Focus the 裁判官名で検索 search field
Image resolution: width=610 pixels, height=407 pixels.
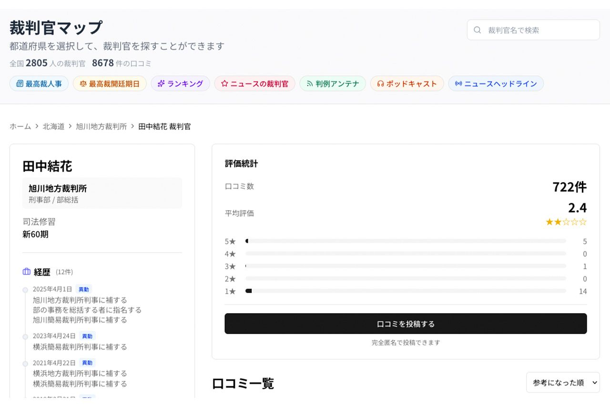[533, 30]
